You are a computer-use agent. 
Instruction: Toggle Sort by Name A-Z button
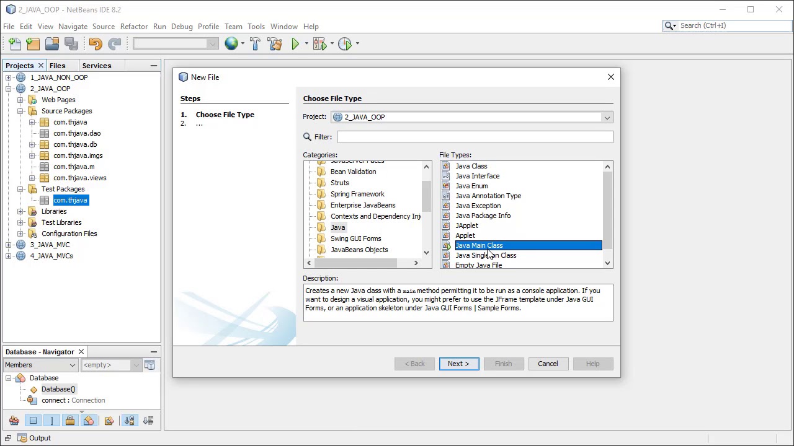pos(129,421)
